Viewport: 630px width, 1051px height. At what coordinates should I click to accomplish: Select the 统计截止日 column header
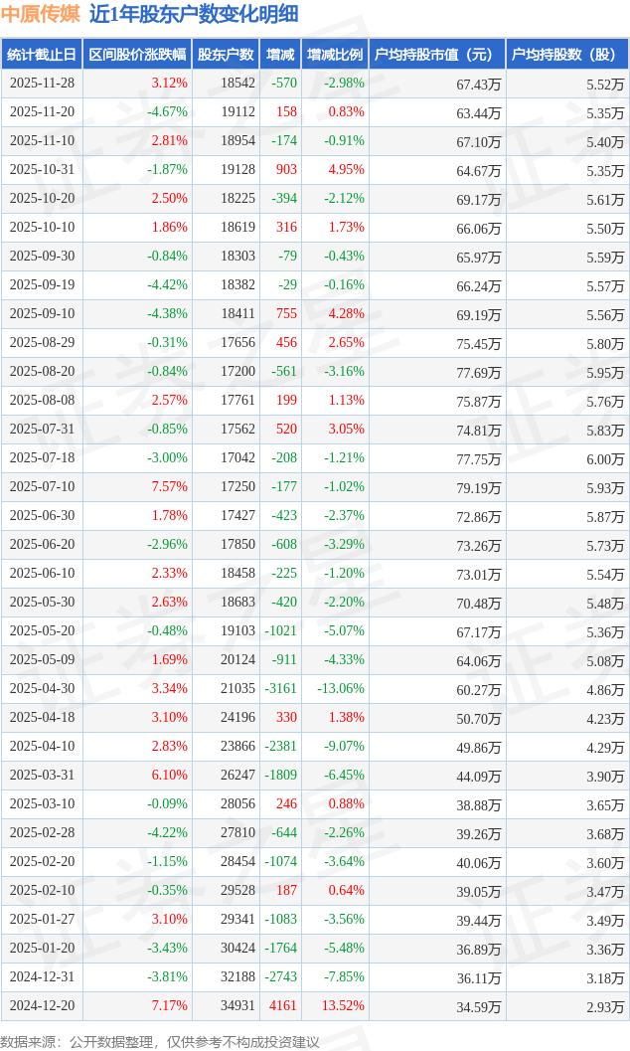click(x=42, y=55)
